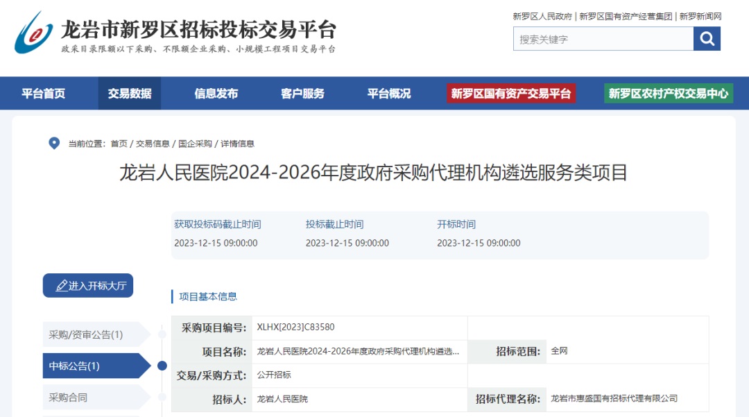Screen dimensions: 749x417
Task: Open 新罗区国有资产交易平台 red button
Action: coord(511,94)
